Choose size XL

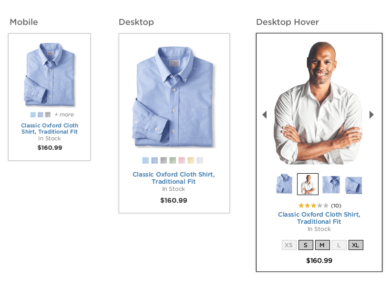356,245
